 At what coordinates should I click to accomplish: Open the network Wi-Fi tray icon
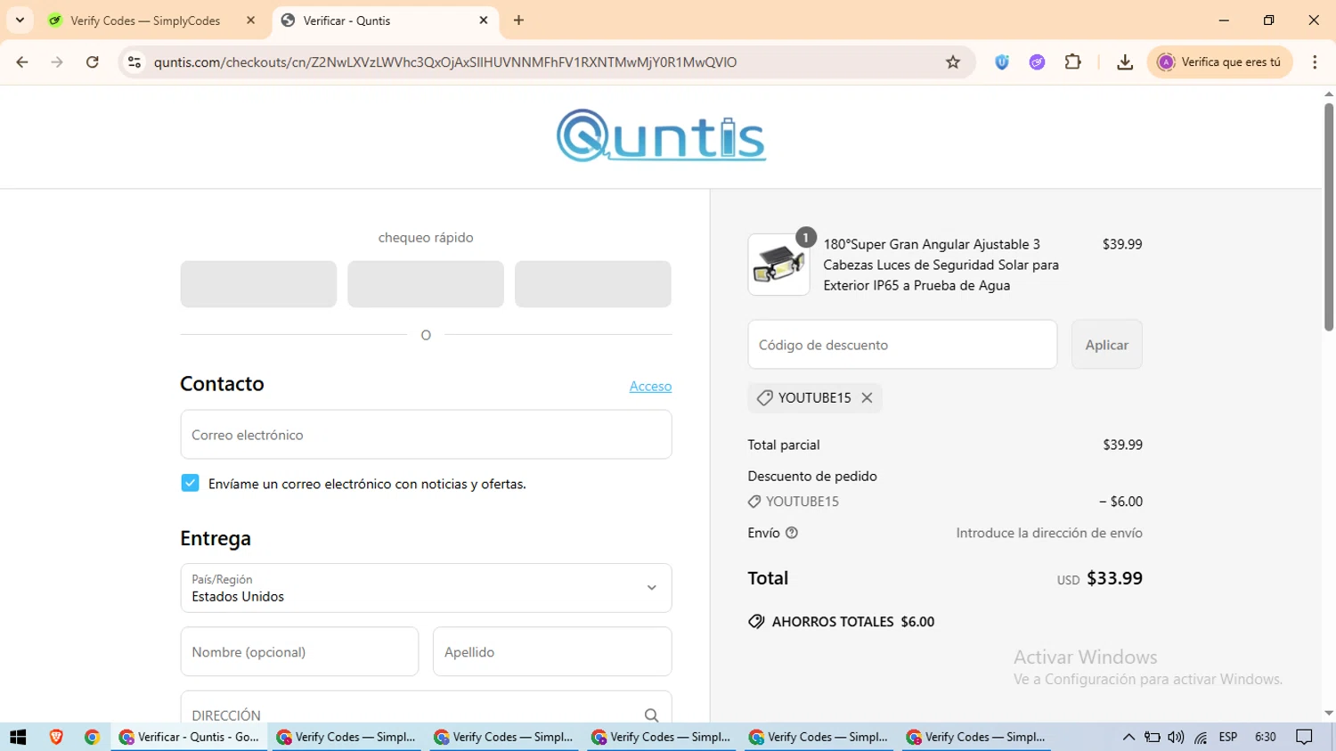click(x=1201, y=737)
